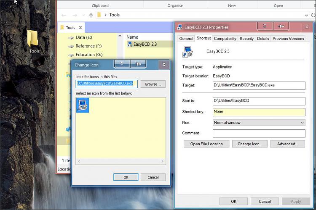This screenshot has height=210, width=316.
Task: Click Open File Location button
Action: coord(206,144)
